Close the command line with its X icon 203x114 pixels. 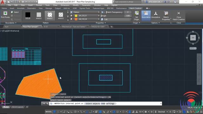[44, 104]
